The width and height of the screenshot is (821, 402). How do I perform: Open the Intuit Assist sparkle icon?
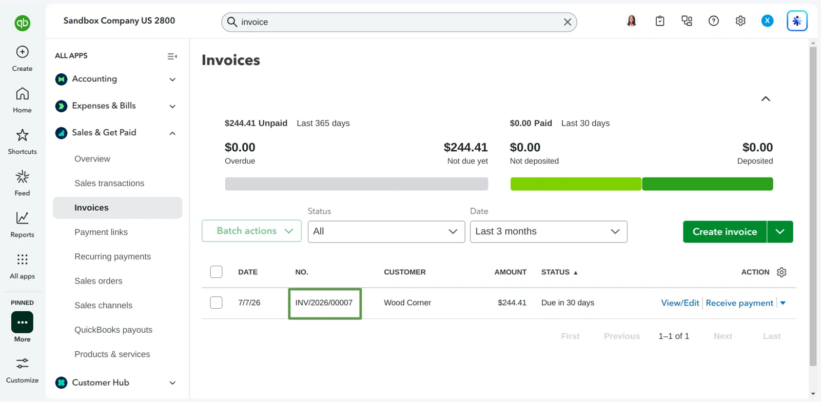tap(797, 21)
